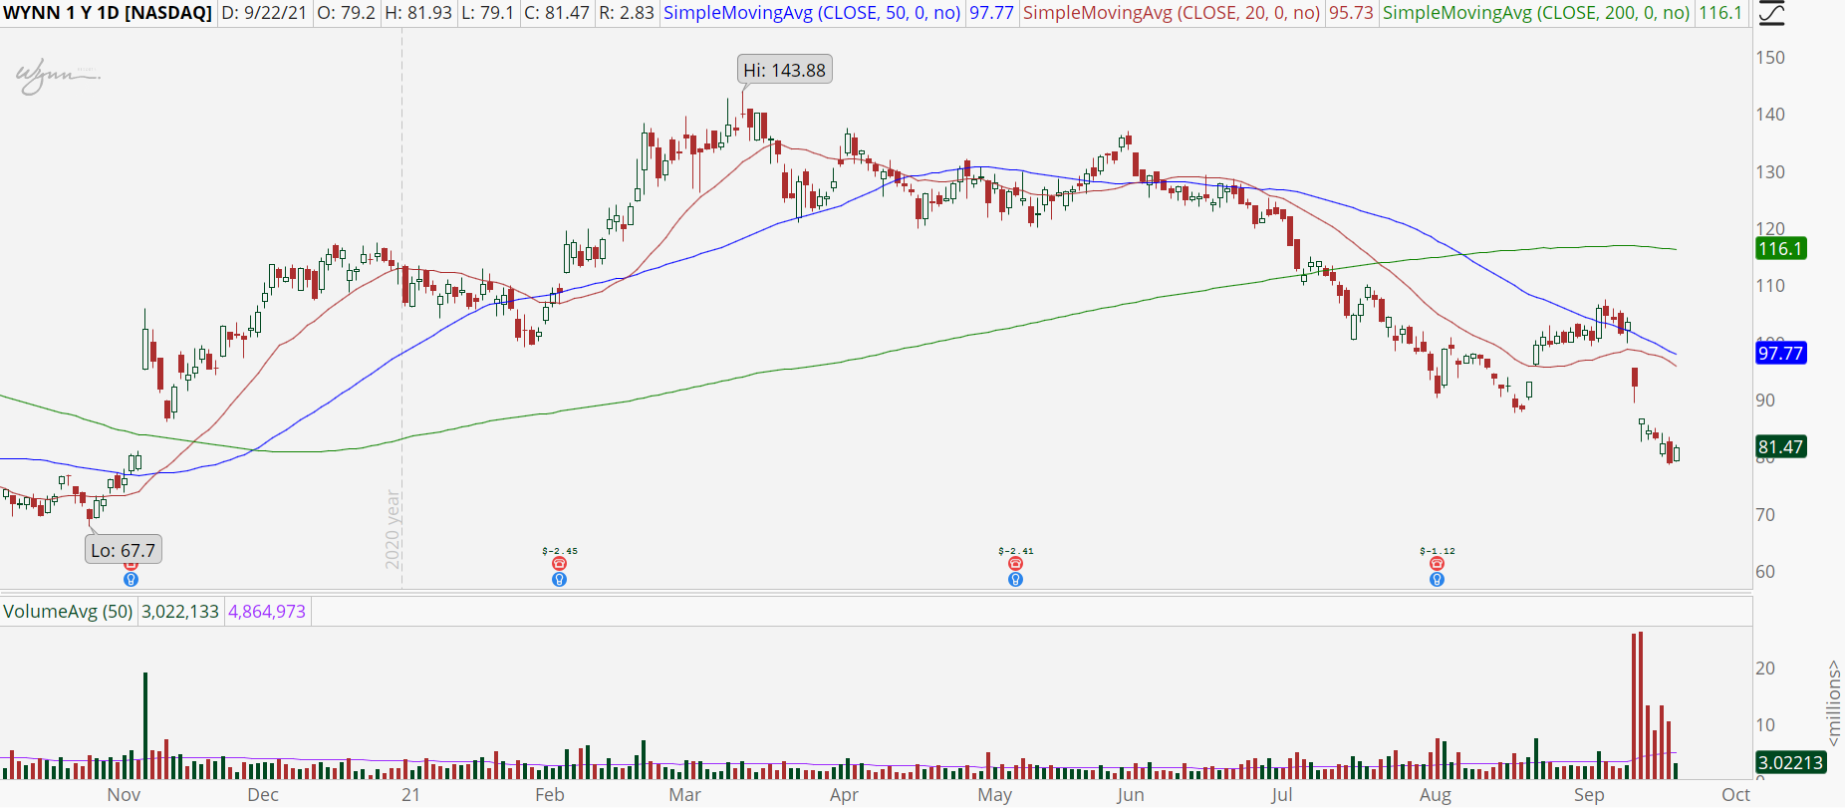The width and height of the screenshot is (1845, 808).
Task: Click the L: 79.1 low value
Action: click(488, 13)
